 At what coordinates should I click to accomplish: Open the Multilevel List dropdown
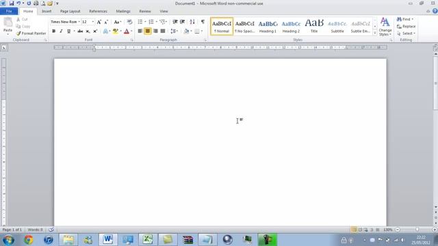tap(163, 22)
